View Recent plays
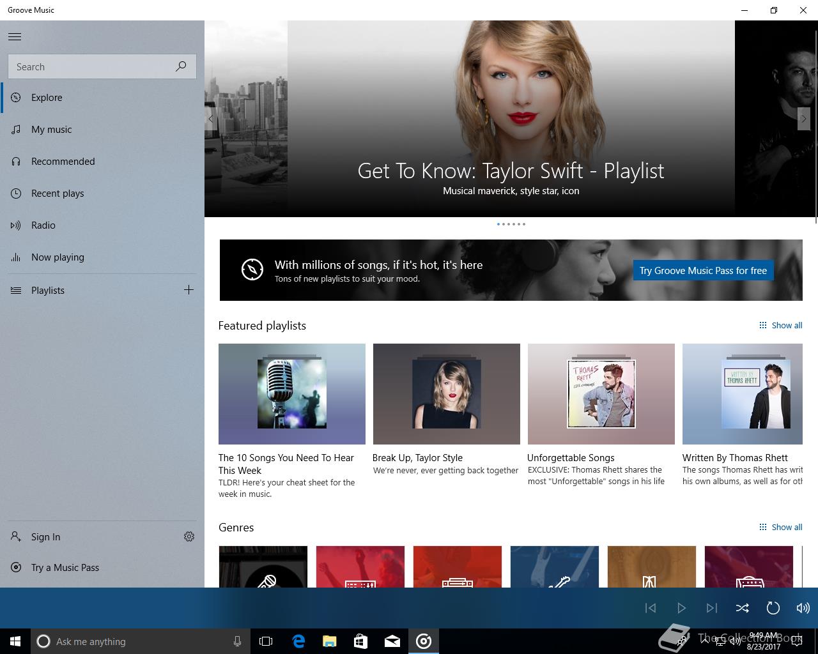 102,194
